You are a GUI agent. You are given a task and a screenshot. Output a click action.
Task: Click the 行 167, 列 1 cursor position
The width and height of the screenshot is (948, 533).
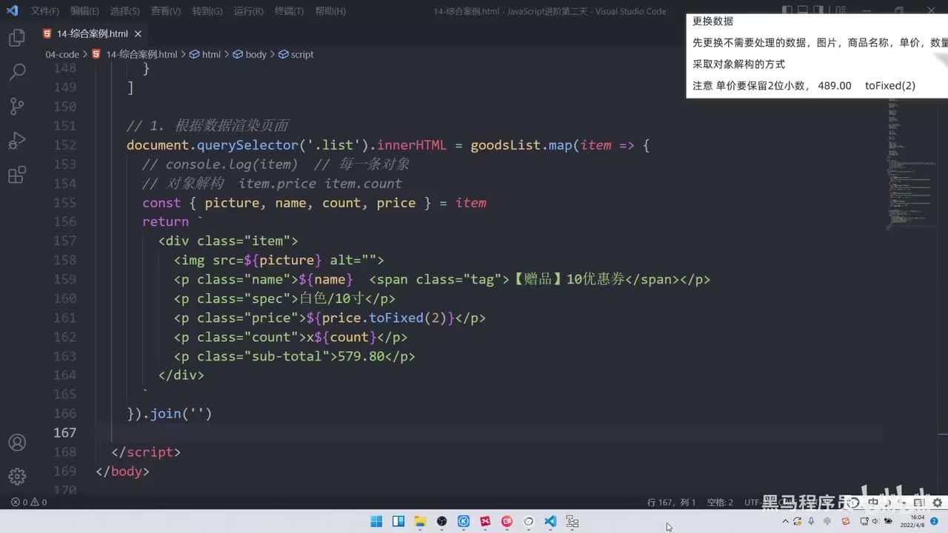click(671, 502)
